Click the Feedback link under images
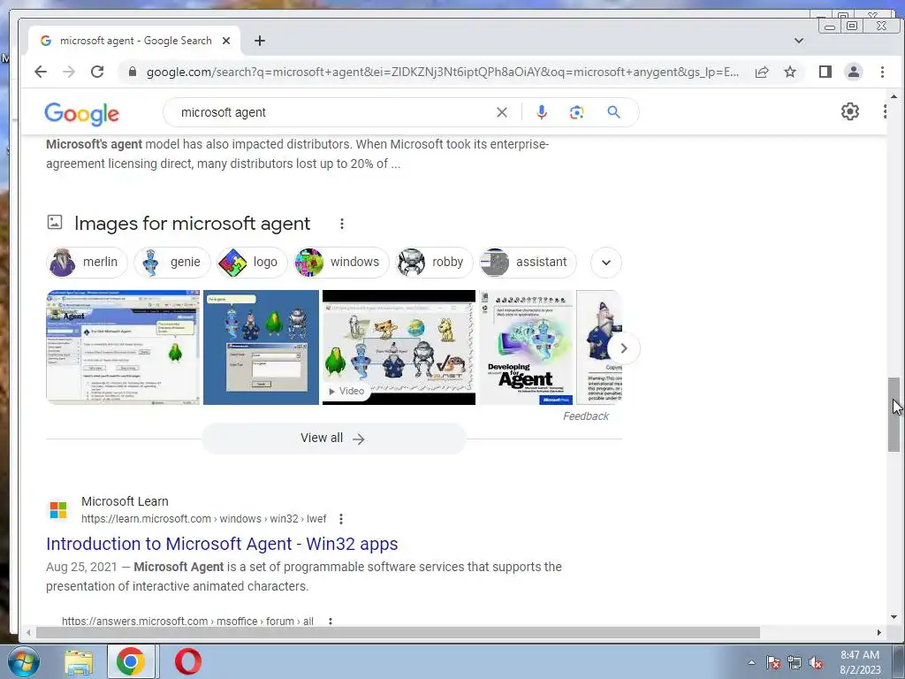905x679 pixels. (586, 416)
